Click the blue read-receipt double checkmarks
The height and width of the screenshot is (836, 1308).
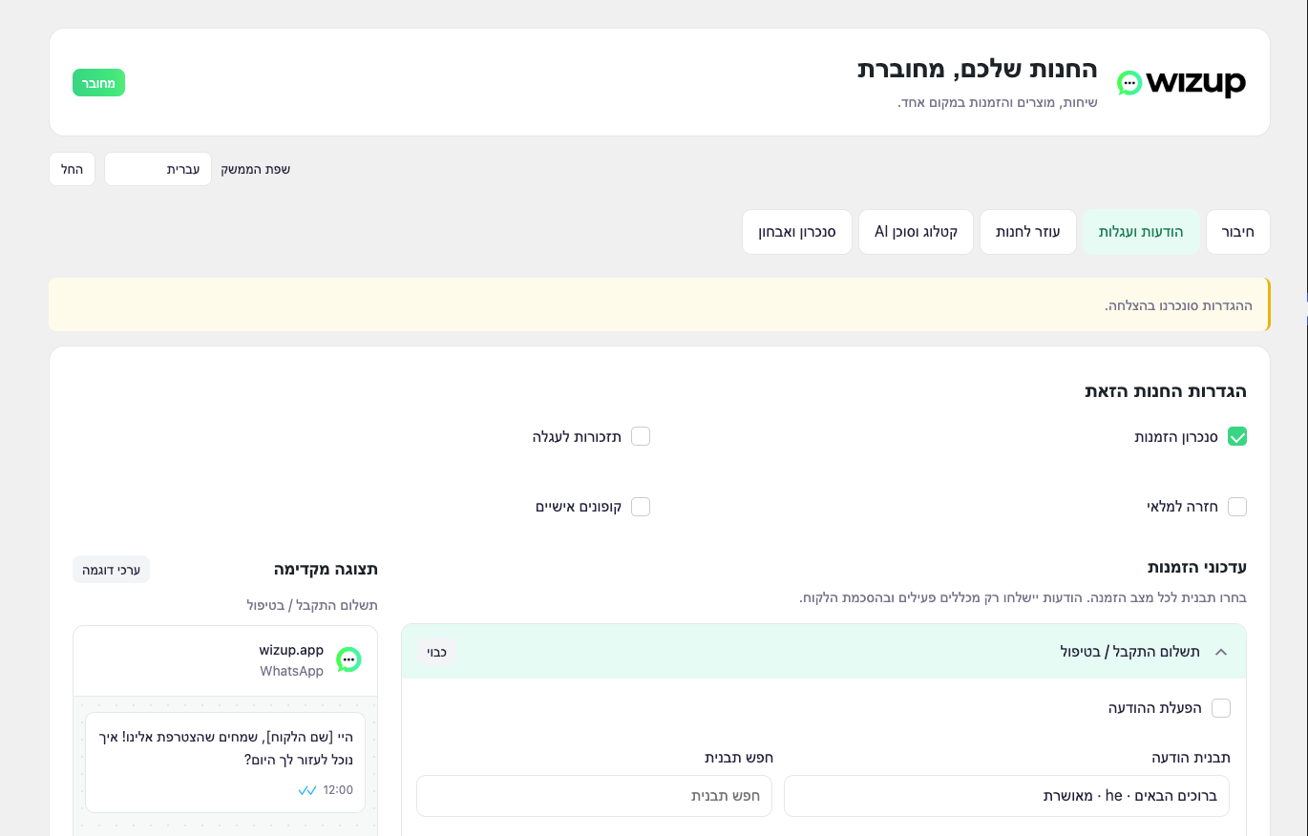[307, 790]
